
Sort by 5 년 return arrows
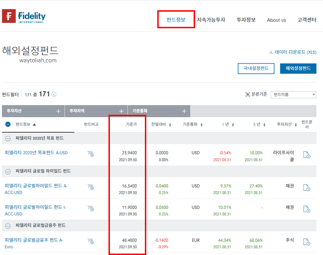pyautogui.click(x=264, y=125)
